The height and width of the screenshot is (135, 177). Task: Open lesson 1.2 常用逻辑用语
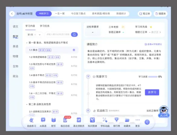[52, 57]
